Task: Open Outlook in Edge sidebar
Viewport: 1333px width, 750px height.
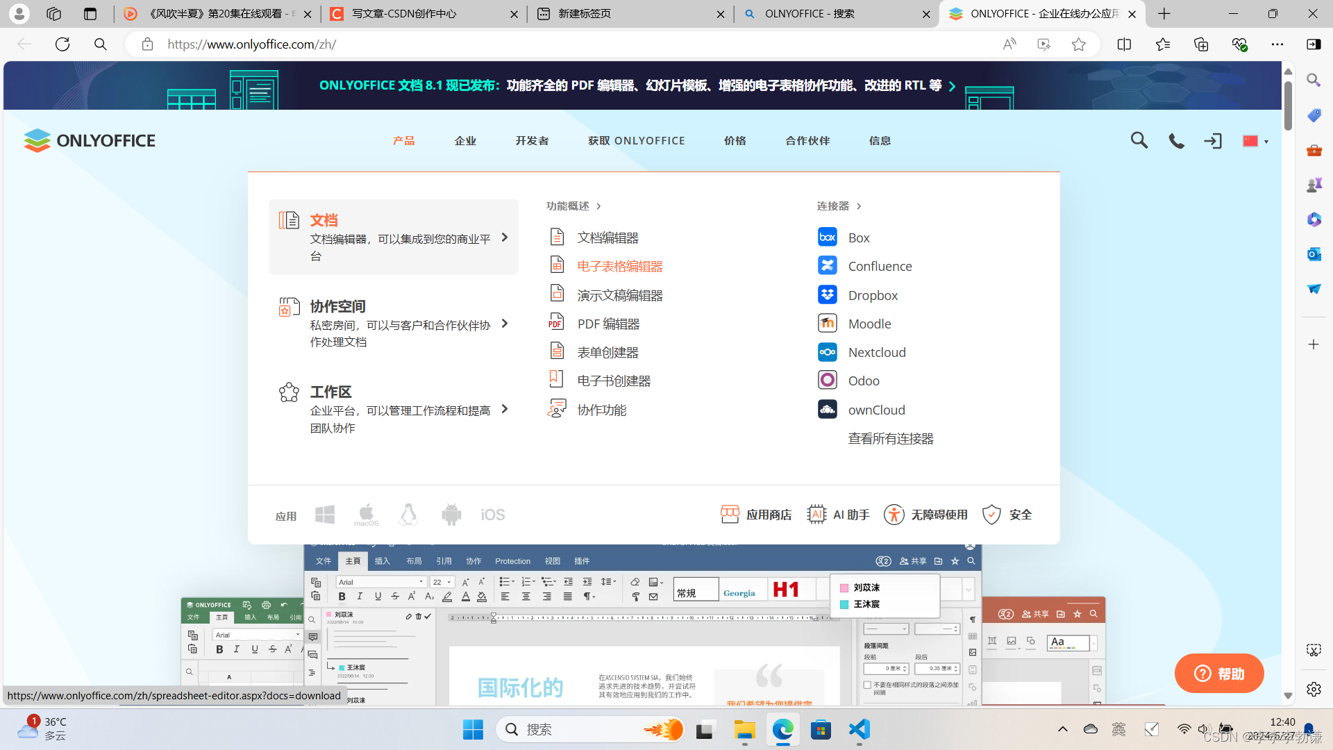Action: point(1314,254)
